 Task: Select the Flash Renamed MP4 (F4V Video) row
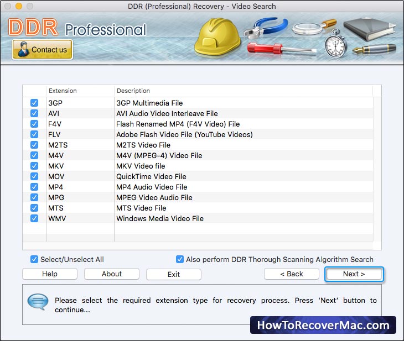(x=198, y=124)
